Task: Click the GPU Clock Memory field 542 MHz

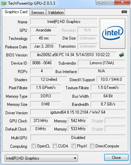Action: [78, 121]
